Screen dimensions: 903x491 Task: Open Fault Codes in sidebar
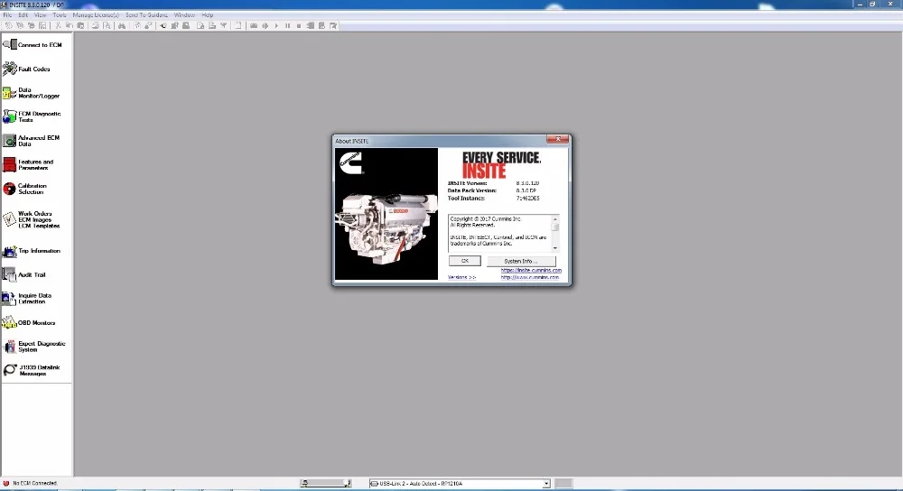coord(26,69)
